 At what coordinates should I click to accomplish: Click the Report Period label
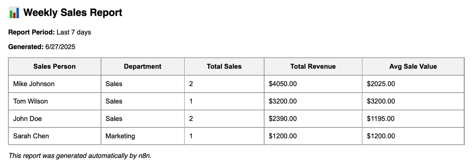pos(31,32)
